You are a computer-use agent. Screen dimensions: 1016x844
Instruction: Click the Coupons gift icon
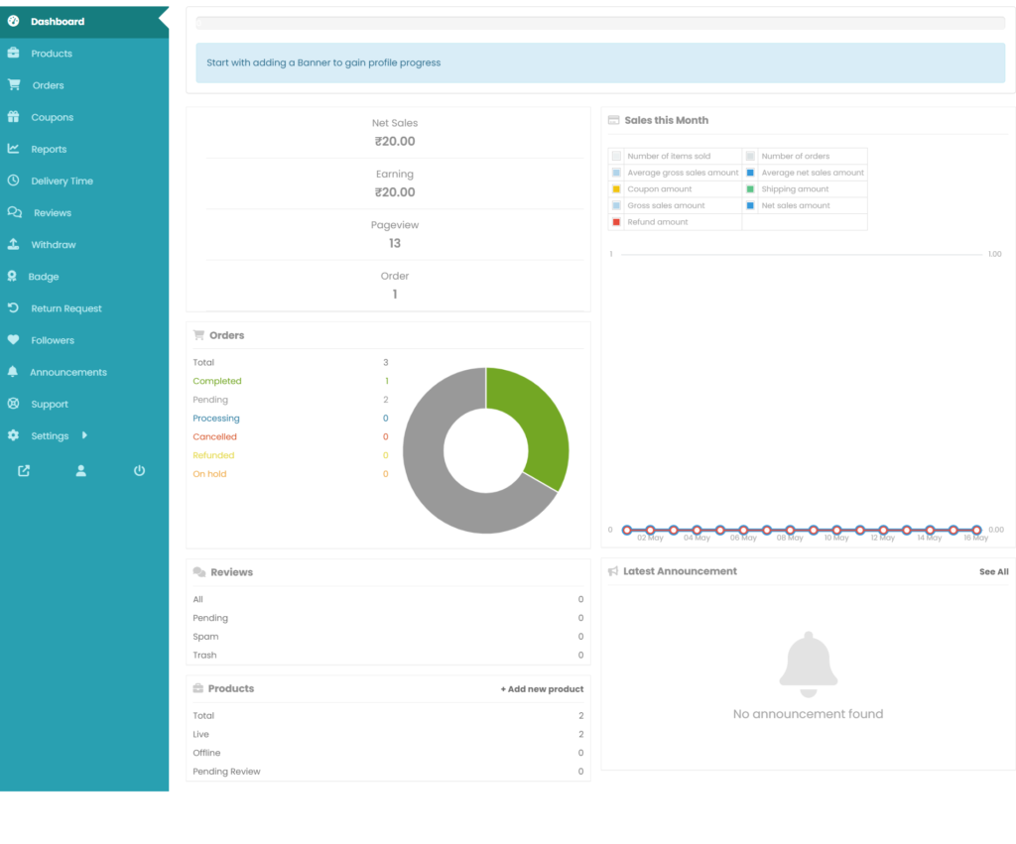(x=13, y=117)
